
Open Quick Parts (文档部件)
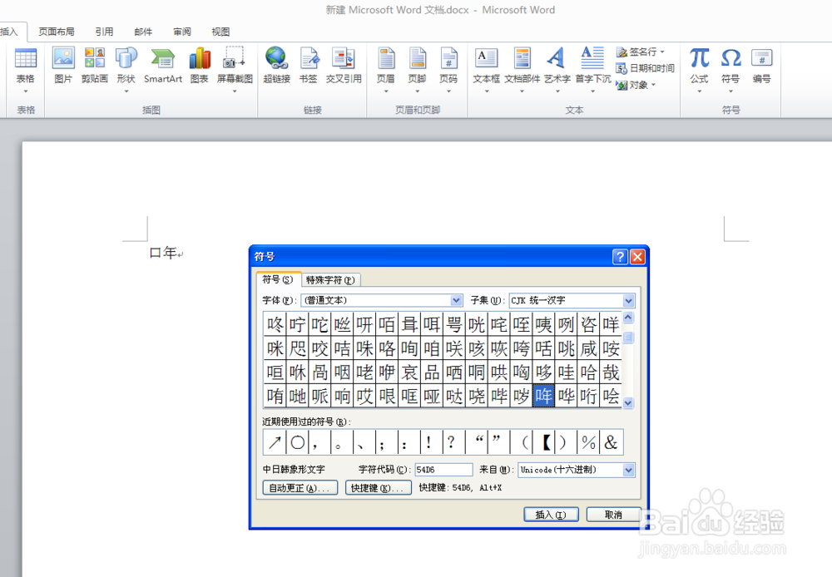tap(522, 66)
